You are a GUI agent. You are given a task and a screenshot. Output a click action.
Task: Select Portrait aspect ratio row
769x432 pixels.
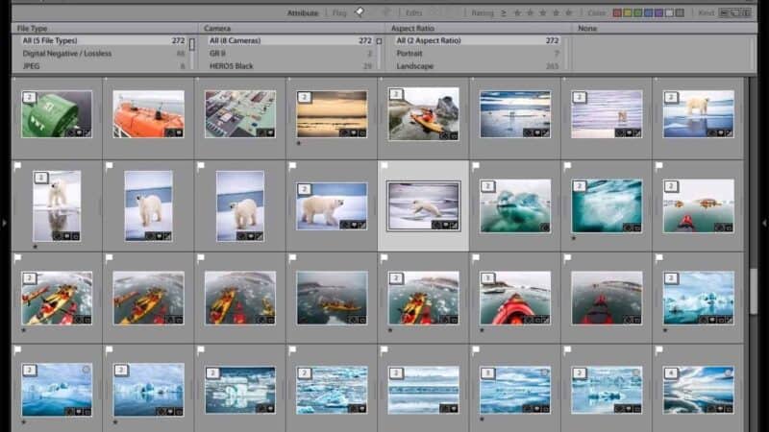pos(477,54)
